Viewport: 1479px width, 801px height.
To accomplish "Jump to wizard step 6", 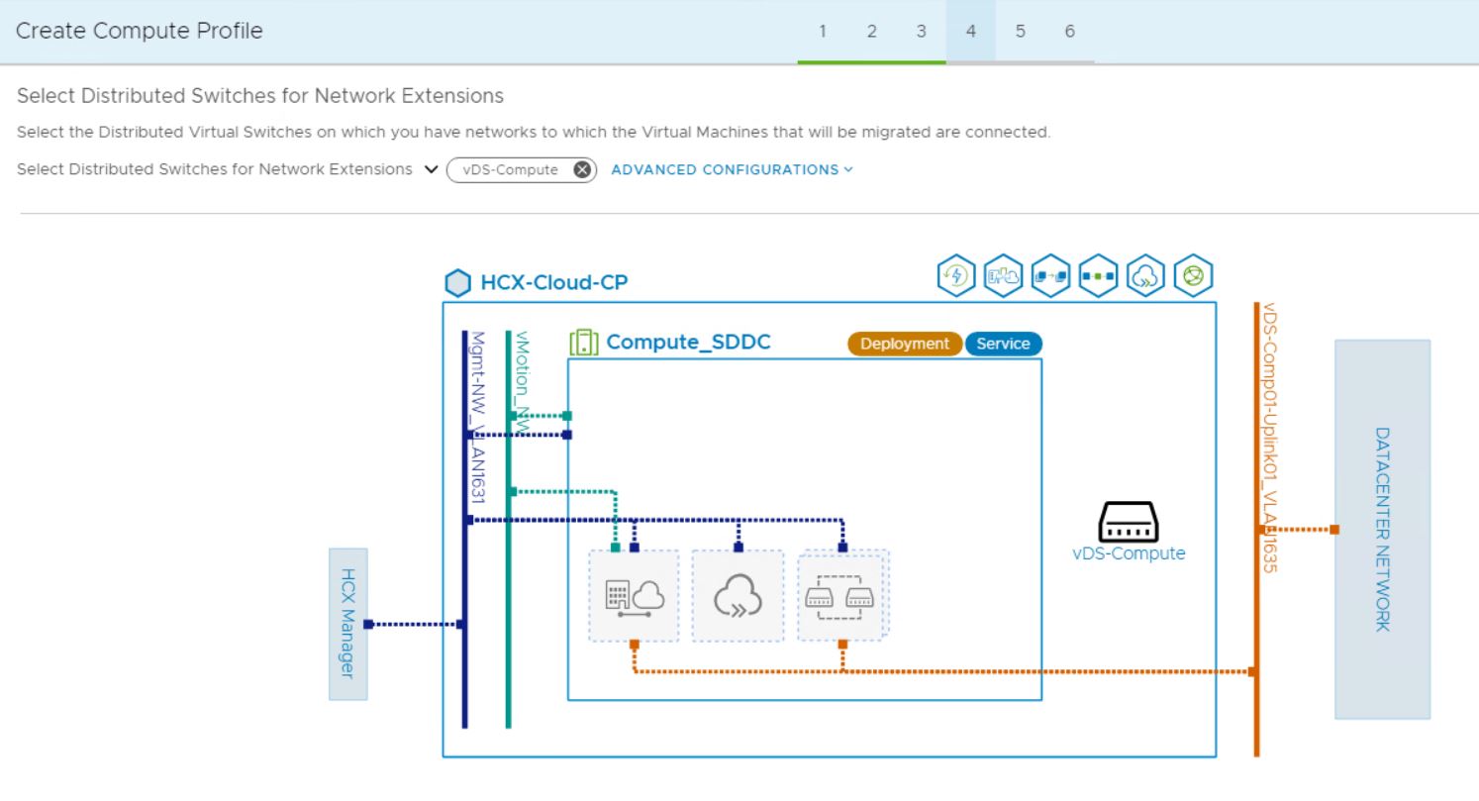I will click(1069, 31).
